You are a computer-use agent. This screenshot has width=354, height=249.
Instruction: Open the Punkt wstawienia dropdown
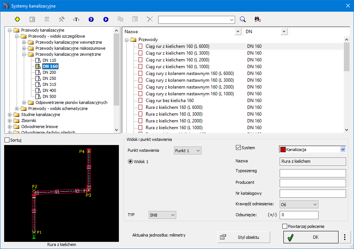coord(188,151)
